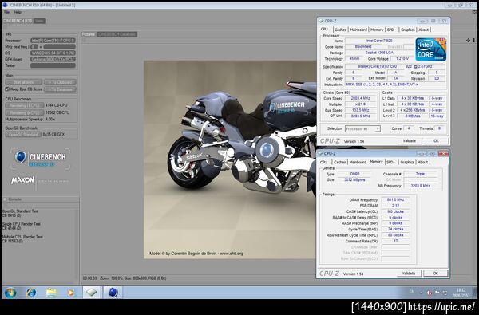This screenshot has height=315, width=479.
Task: Click OpenGL Standard benchmark button
Action: point(23,134)
